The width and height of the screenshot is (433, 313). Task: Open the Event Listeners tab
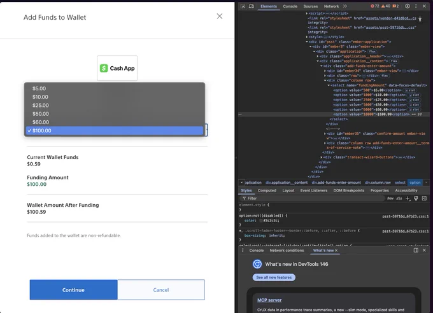coord(314,190)
